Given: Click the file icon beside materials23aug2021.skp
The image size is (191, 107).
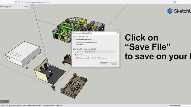Looking at the screenshot, I should pos(75,40).
